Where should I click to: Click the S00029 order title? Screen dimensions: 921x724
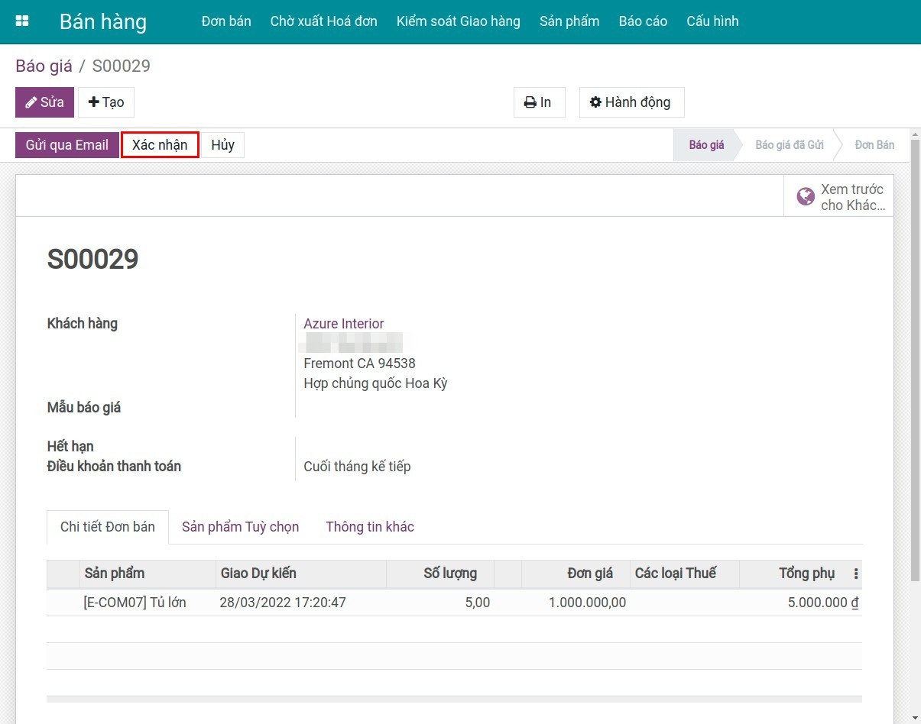93,260
